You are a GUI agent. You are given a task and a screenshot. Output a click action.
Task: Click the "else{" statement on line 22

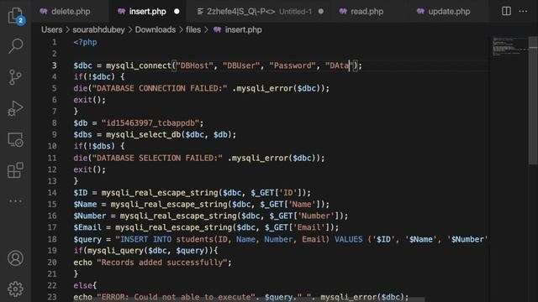tap(85, 285)
